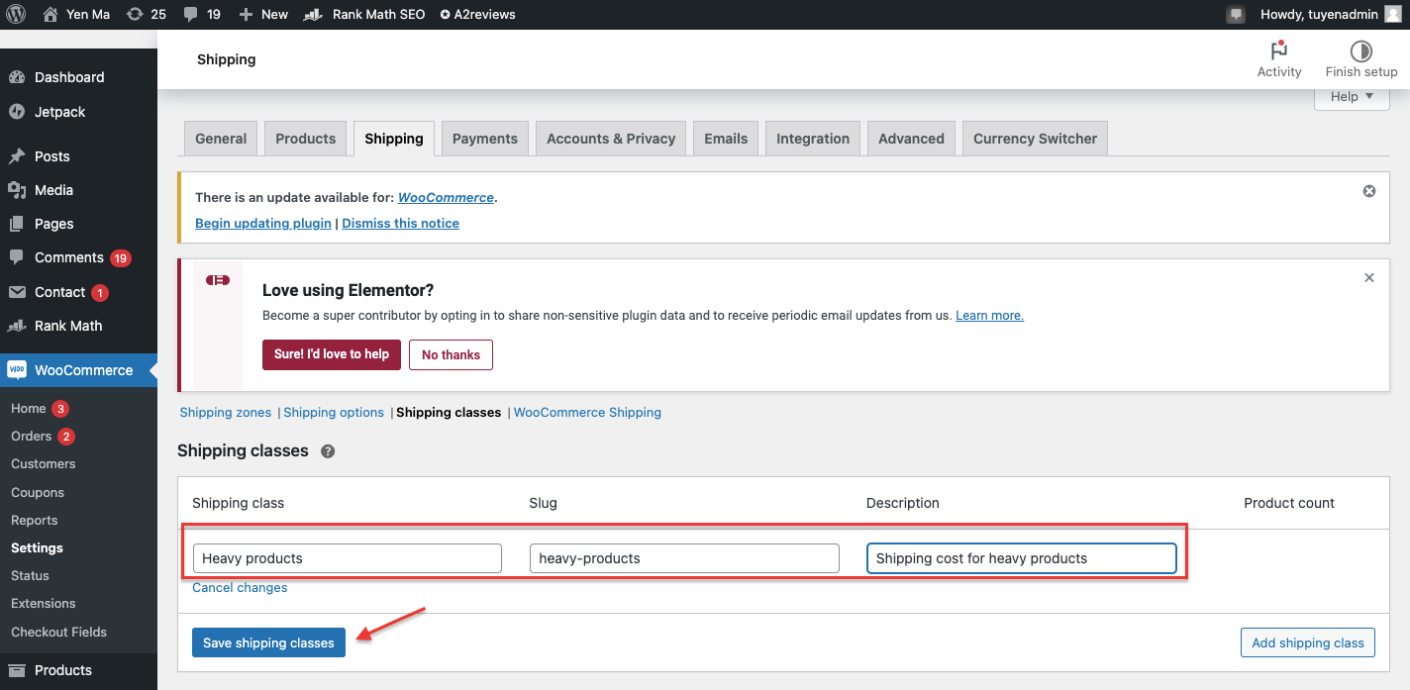
Task: Click the WooCommerce link in the update notice
Action: click(x=446, y=197)
